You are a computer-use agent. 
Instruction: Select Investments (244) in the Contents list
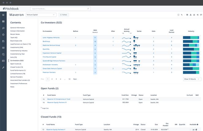17,47
